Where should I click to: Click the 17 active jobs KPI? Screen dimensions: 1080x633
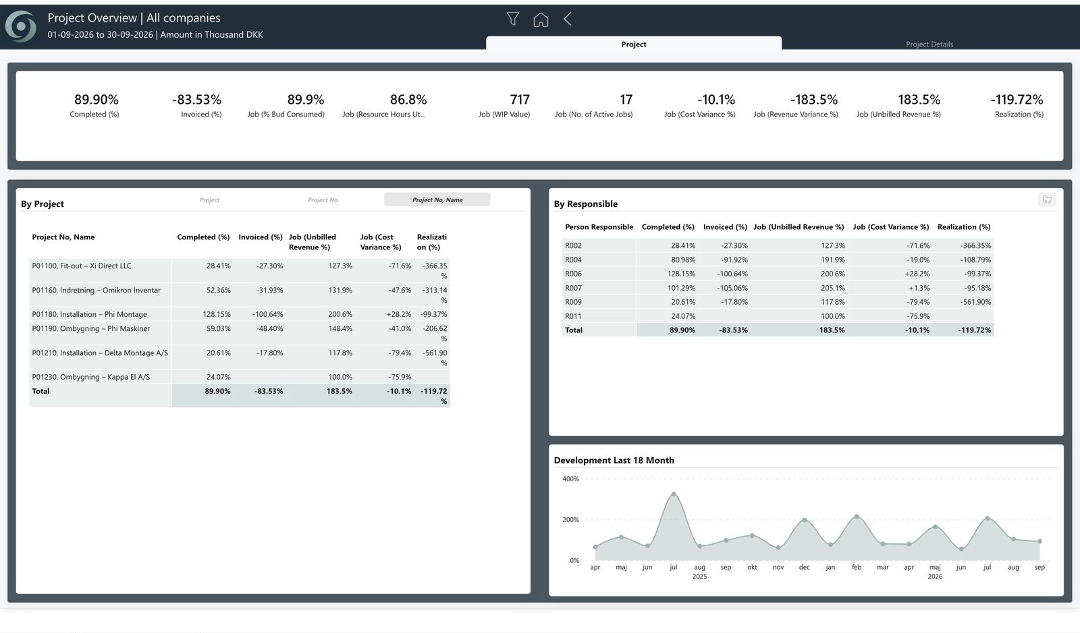click(x=594, y=105)
